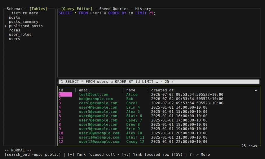
Task: Select the id cell 12
Action: (61, 142)
